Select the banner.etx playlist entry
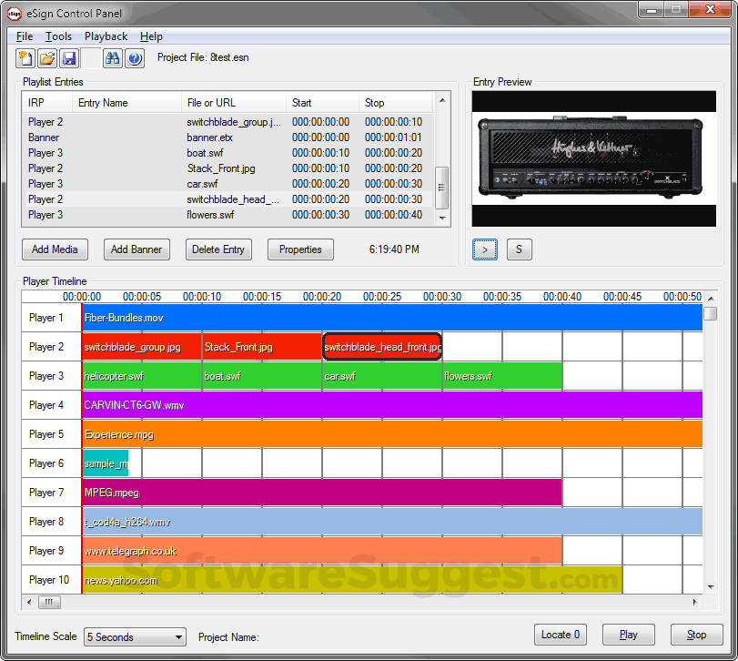Image resolution: width=738 pixels, height=661 pixels. pos(209,137)
